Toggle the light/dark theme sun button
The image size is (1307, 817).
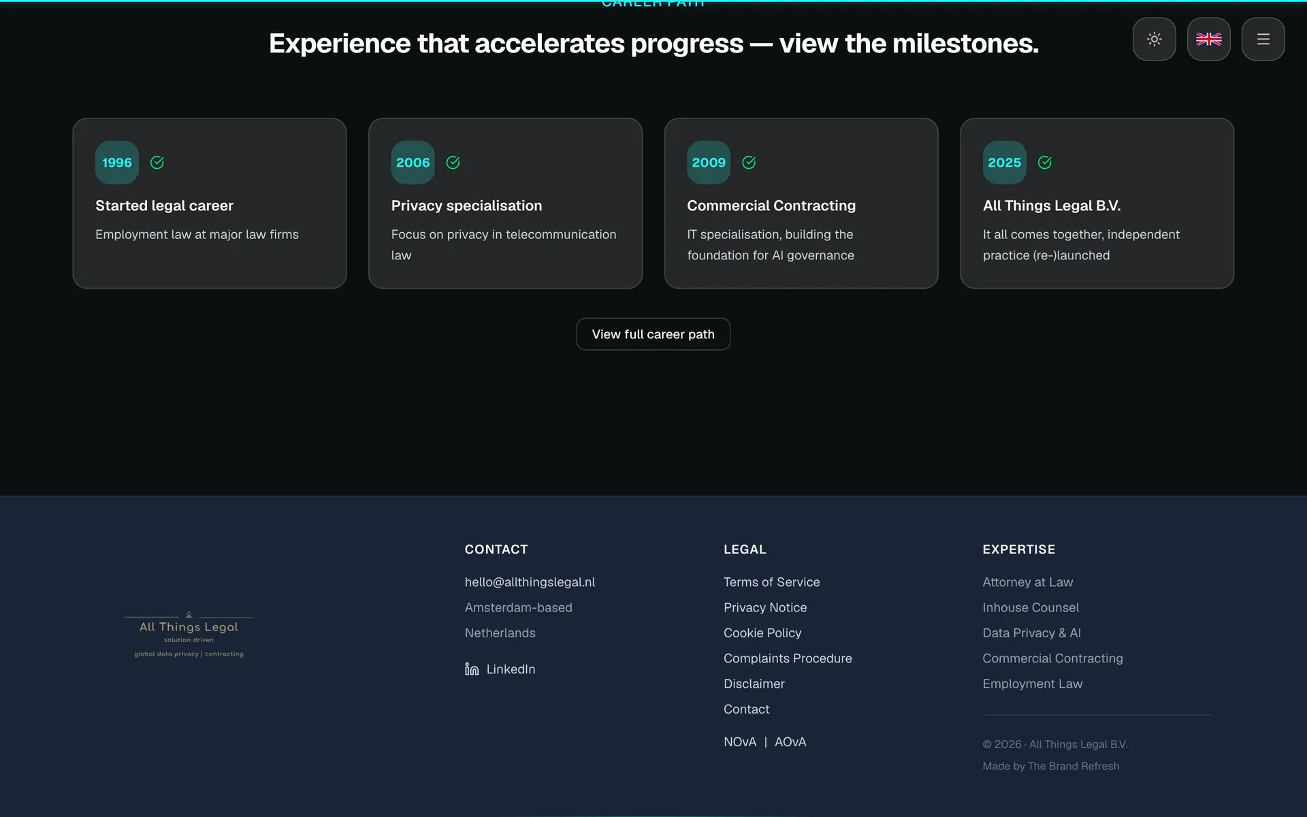coord(1154,39)
